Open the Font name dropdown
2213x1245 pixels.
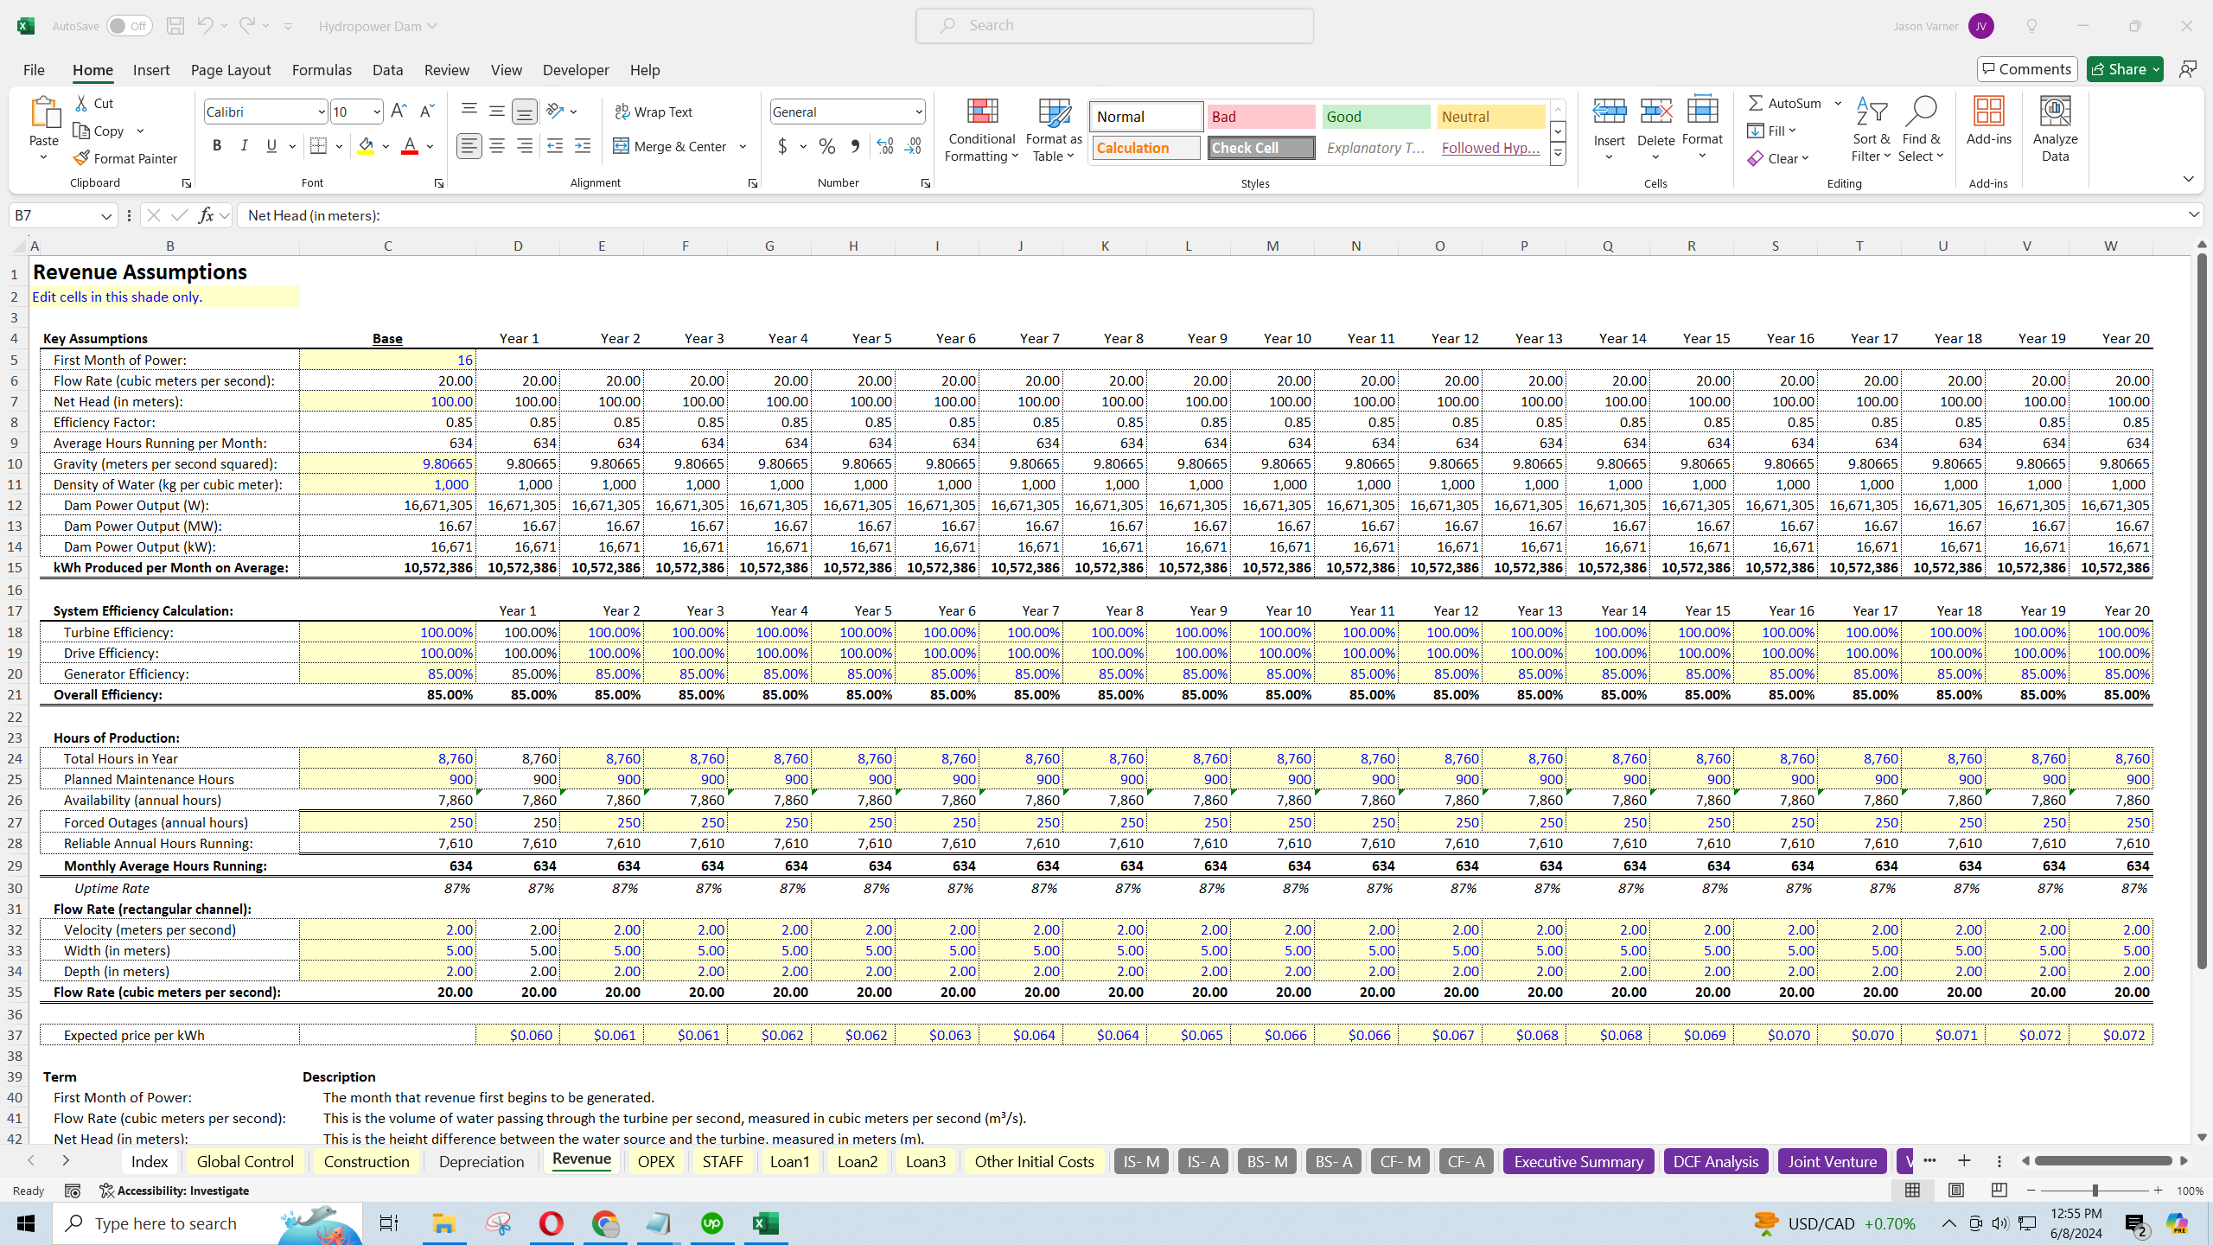point(321,112)
